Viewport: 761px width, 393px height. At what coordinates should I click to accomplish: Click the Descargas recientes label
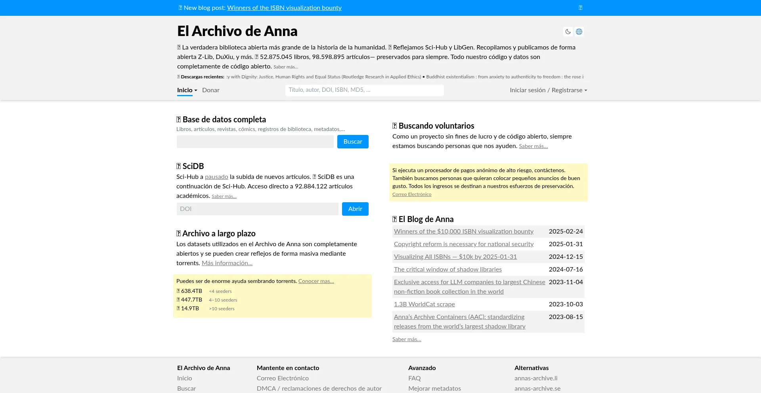[201, 77]
